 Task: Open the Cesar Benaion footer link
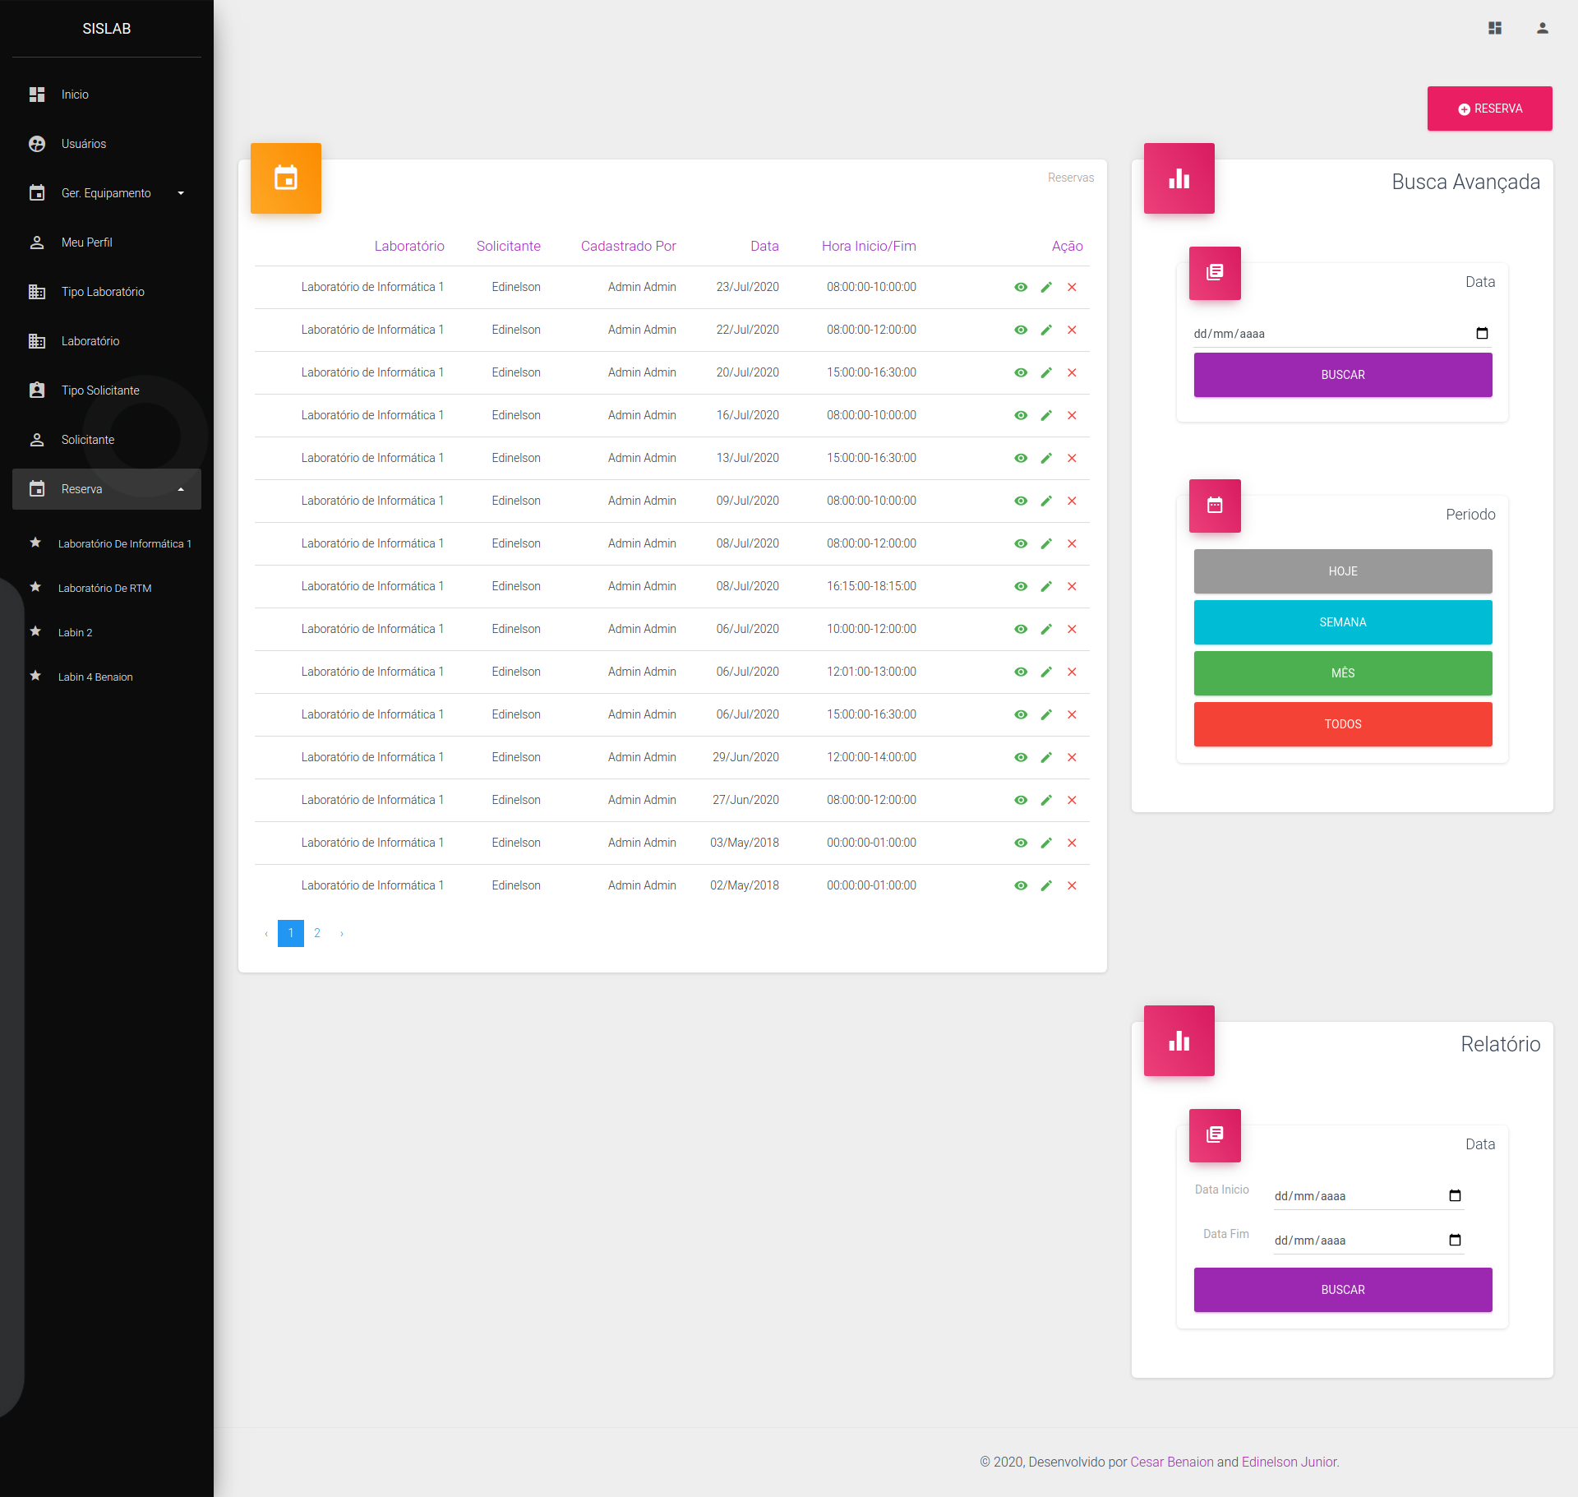point(1171,1462)
